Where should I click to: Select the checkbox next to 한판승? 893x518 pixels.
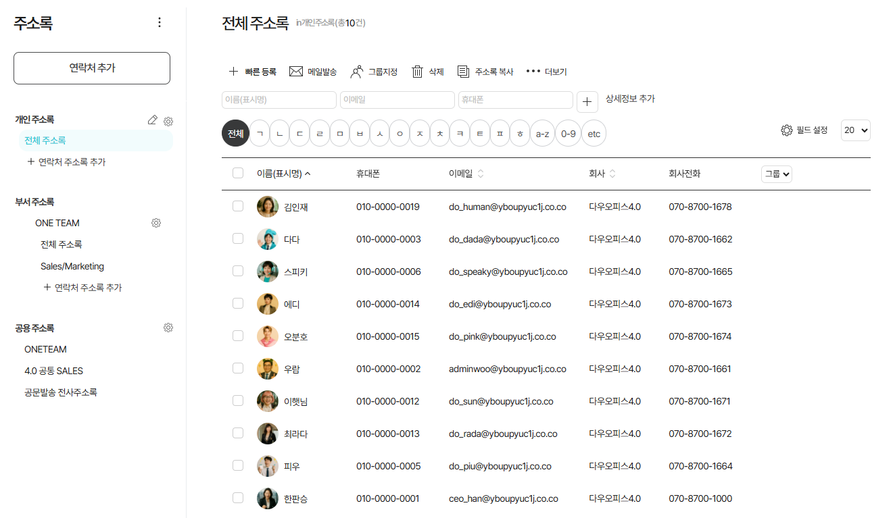pos(238,498)
